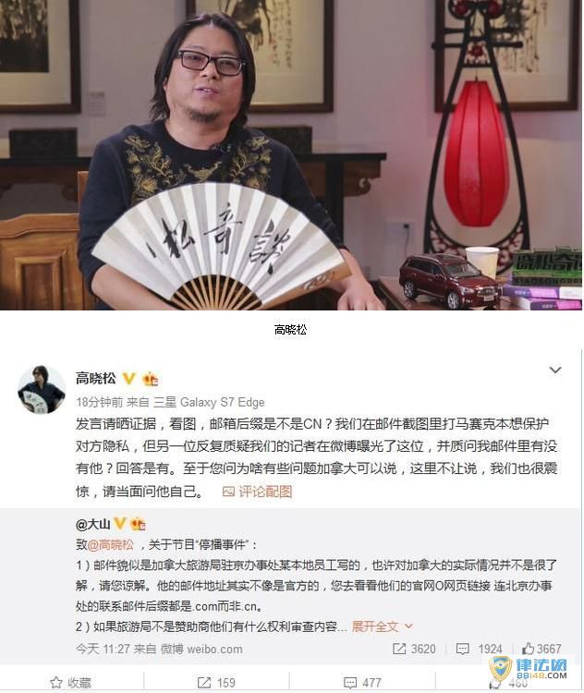Click the membership crown icon beside 高晓松
This screenshot has width=584, height=693.
click(x=151, y=379)
